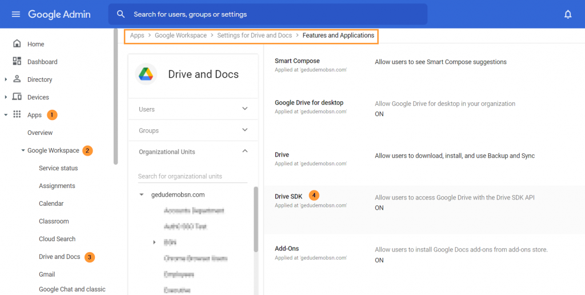The width and height of the screenshot is (585, 295).
Task: Open the Drive Backup and Sync setting
Action: tap(282, 154)
